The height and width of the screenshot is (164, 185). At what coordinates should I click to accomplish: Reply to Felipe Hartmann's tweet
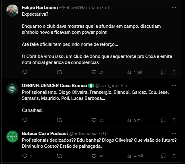(25, 72)
